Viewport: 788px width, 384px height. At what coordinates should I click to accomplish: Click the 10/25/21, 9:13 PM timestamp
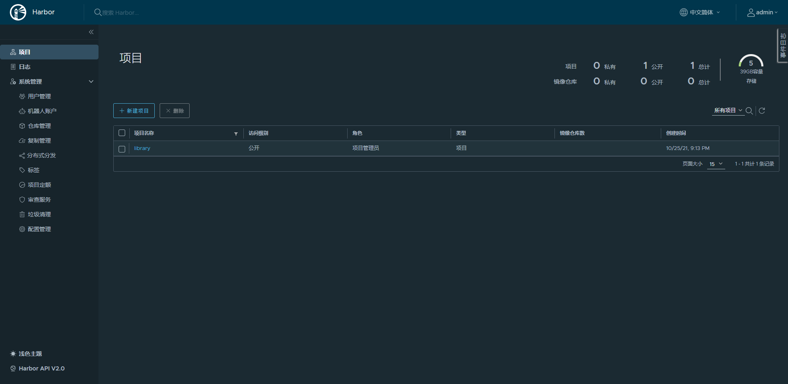[688, 148]
